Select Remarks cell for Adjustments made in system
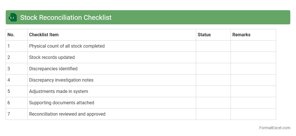Screen dimensions: 296x136 [253, 91]
